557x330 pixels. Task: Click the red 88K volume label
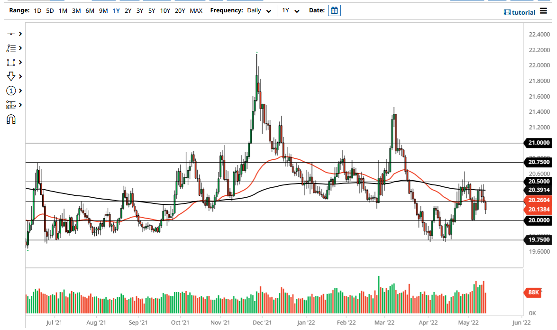[x=533, y=293]
